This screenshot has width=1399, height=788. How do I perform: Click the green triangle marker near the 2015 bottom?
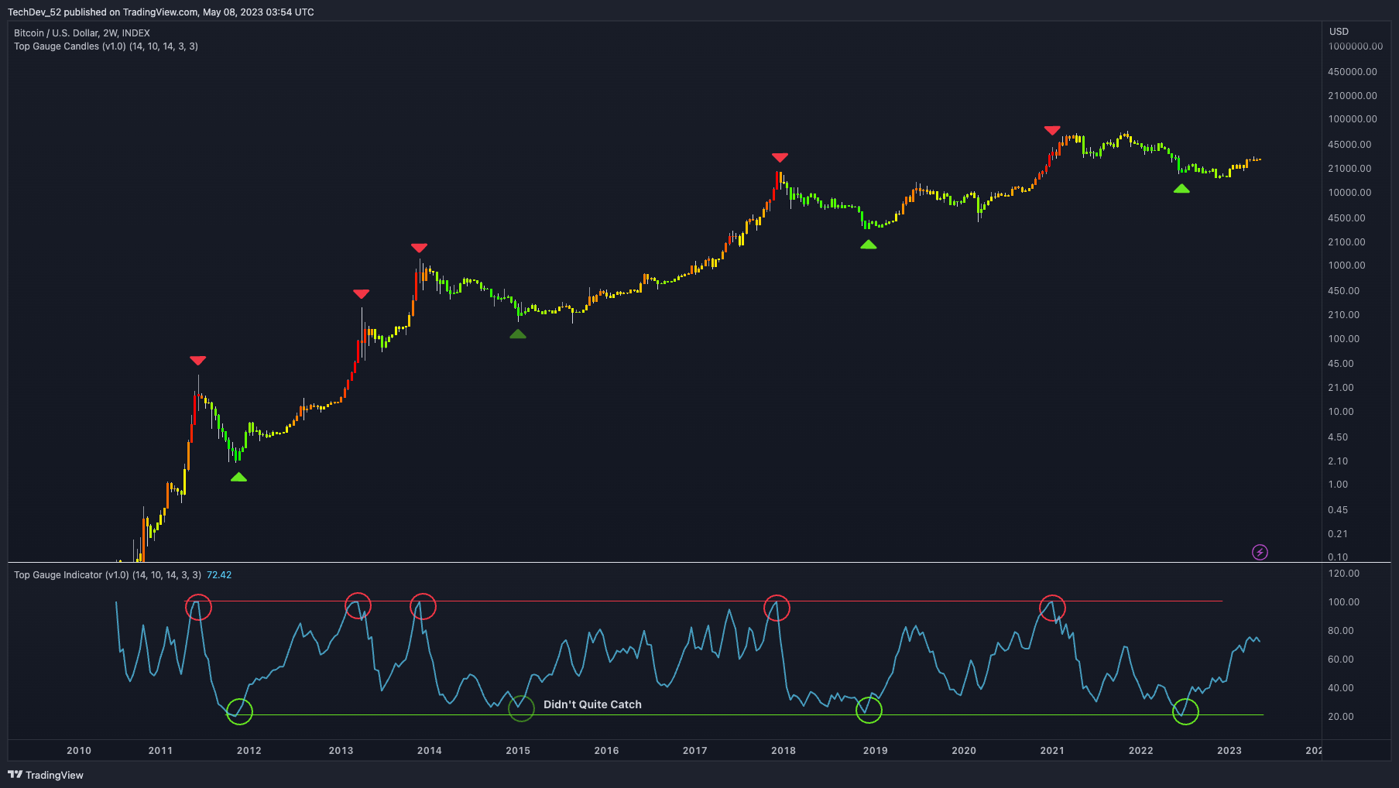coord(519,334)
